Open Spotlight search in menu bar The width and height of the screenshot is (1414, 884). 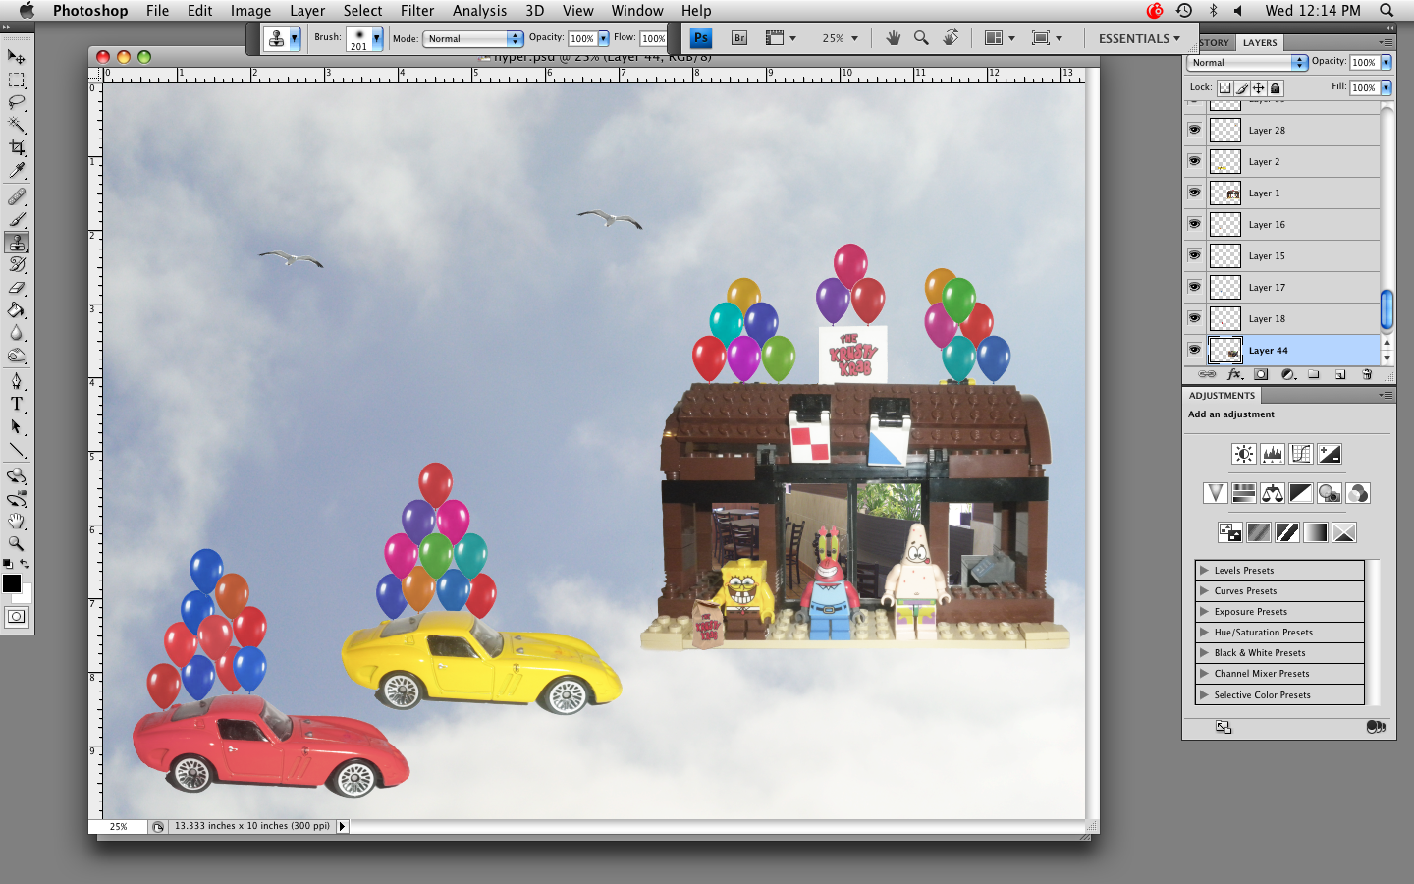tap(1387, 11)
